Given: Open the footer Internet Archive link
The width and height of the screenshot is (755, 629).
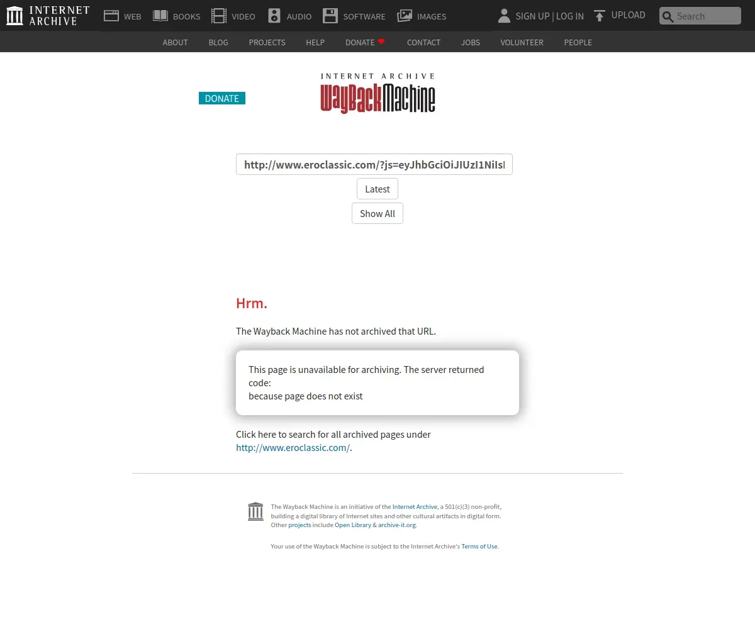Looking at the screenshot, I should click(x=415, y=506).
